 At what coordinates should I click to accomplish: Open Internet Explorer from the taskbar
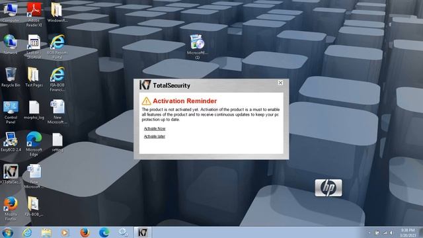[x=27, y=232]
